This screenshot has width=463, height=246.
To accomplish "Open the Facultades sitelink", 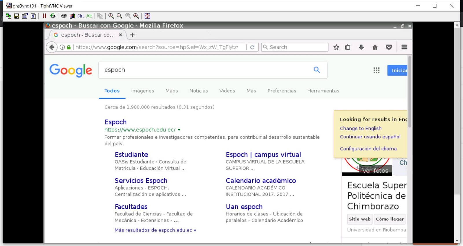I will click(x=131, y=207).
